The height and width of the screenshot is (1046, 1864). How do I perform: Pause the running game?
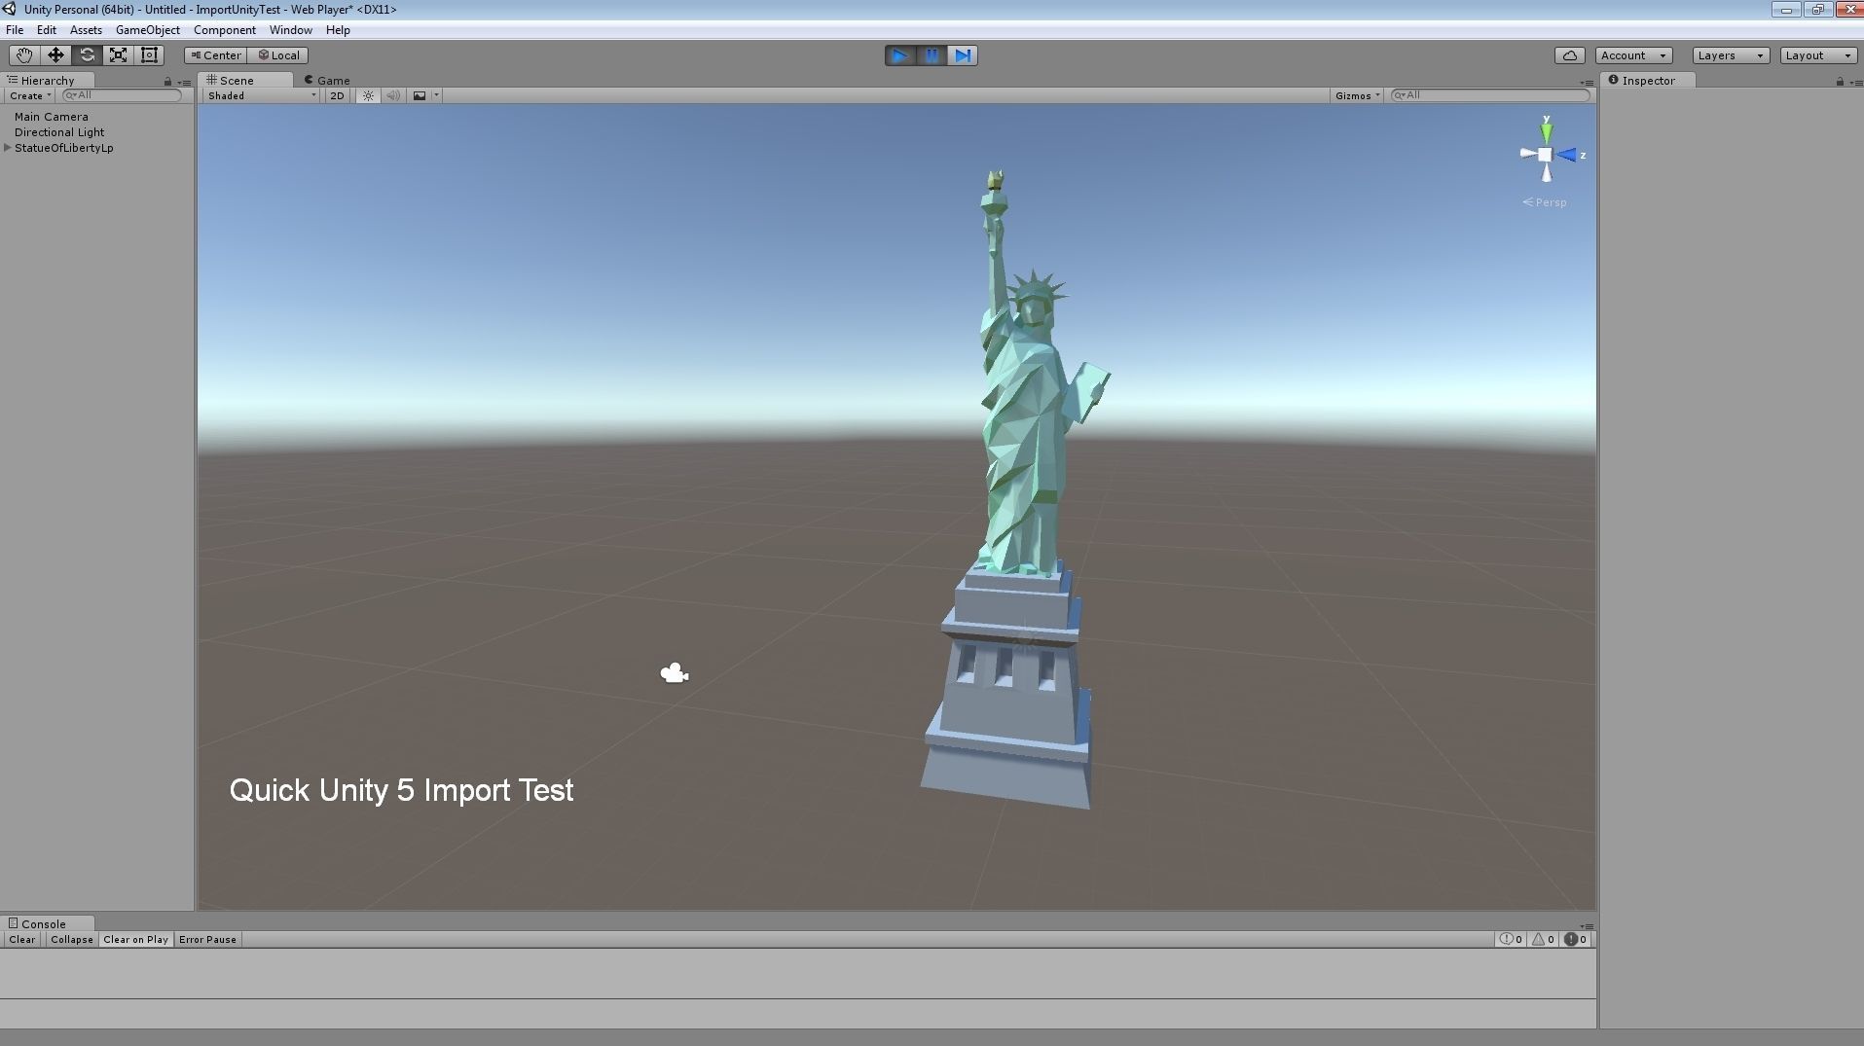click(x=932, y=55)
